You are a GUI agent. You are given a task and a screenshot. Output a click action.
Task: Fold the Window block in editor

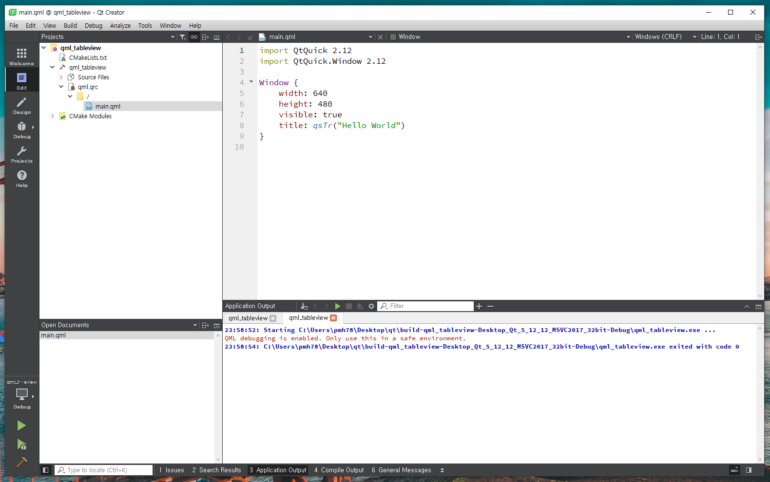251,82
